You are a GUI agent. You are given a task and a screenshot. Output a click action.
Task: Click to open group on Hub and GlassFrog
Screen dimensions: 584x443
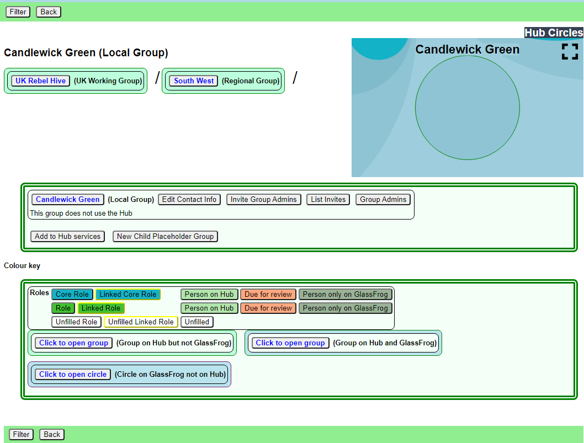pos(290,343)
